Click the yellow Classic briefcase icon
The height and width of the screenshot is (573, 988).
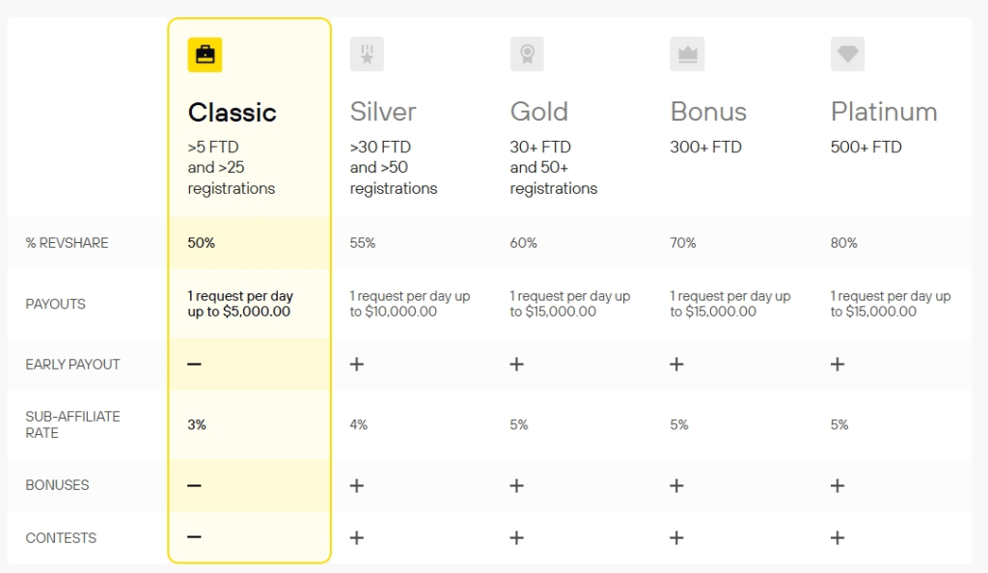pos(205,55)
